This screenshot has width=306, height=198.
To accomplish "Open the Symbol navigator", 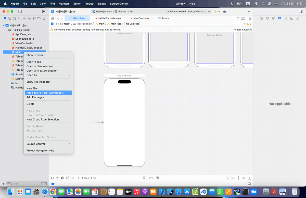I will click(15, 18).
